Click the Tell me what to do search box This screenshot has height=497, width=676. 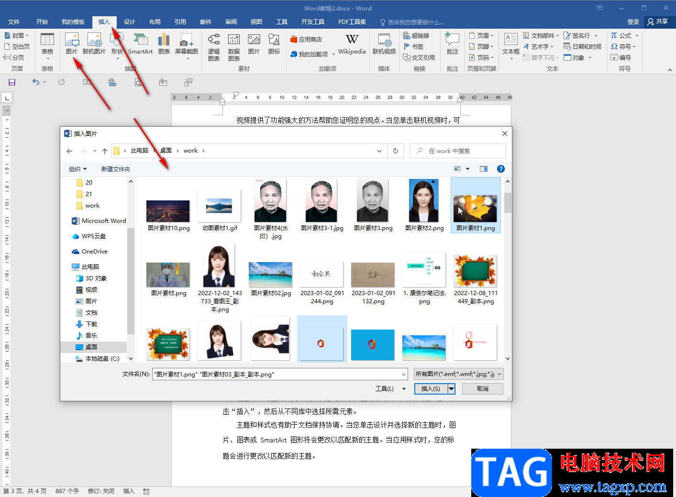coord(412,22)
